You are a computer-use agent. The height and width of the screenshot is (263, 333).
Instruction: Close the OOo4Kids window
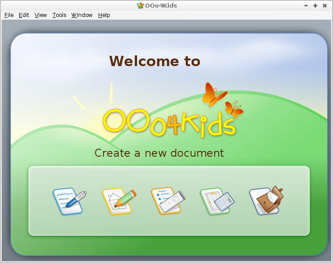[x=325, y=6]
